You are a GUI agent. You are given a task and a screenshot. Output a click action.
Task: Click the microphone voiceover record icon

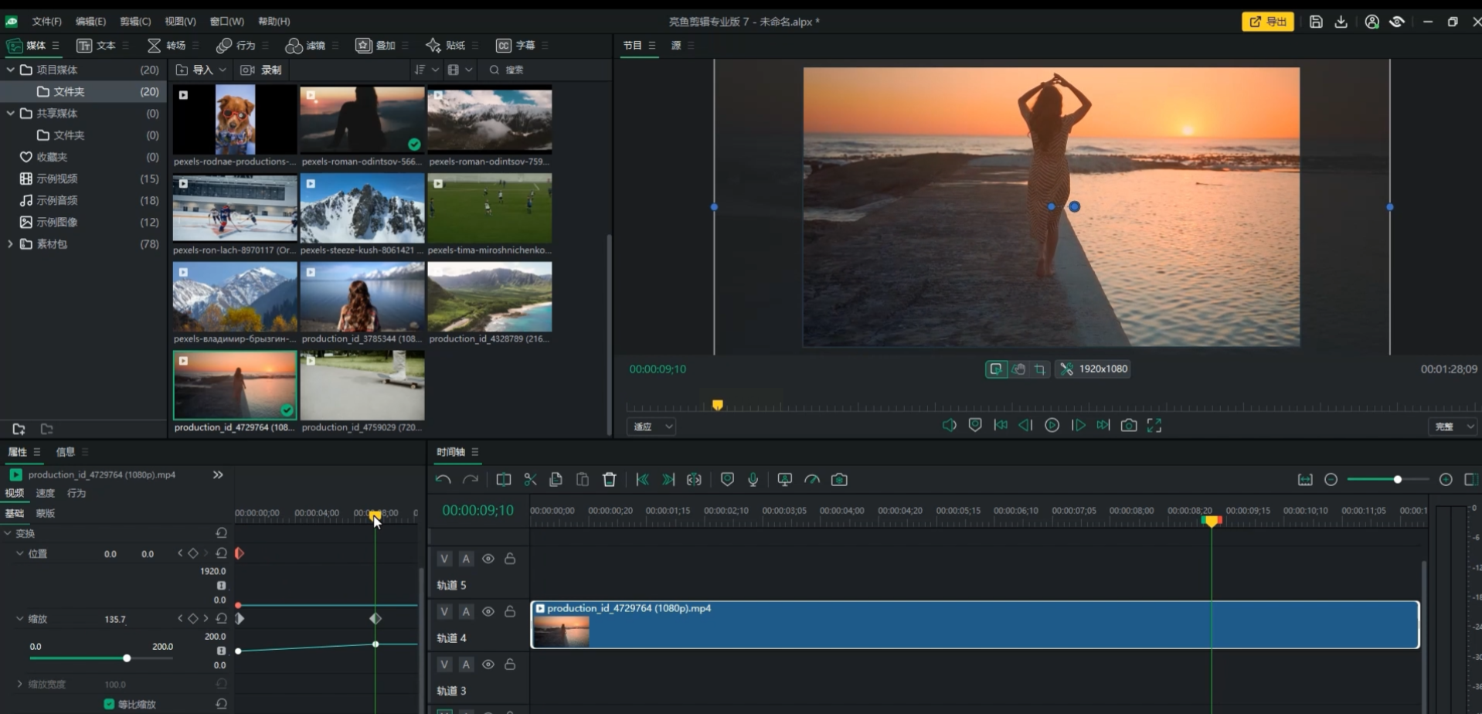[x=753, y=480]
